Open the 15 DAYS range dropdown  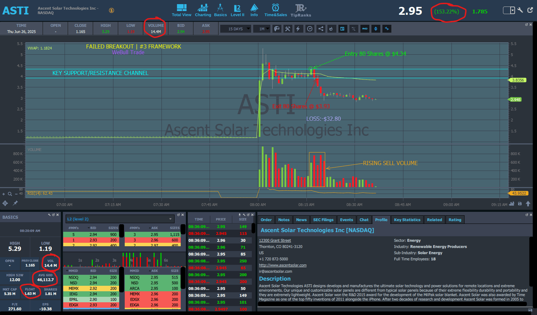236,29
